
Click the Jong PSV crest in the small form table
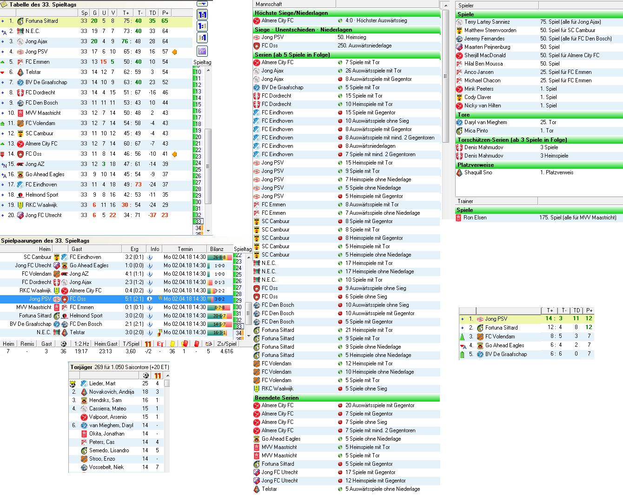(x=480, y=319)
